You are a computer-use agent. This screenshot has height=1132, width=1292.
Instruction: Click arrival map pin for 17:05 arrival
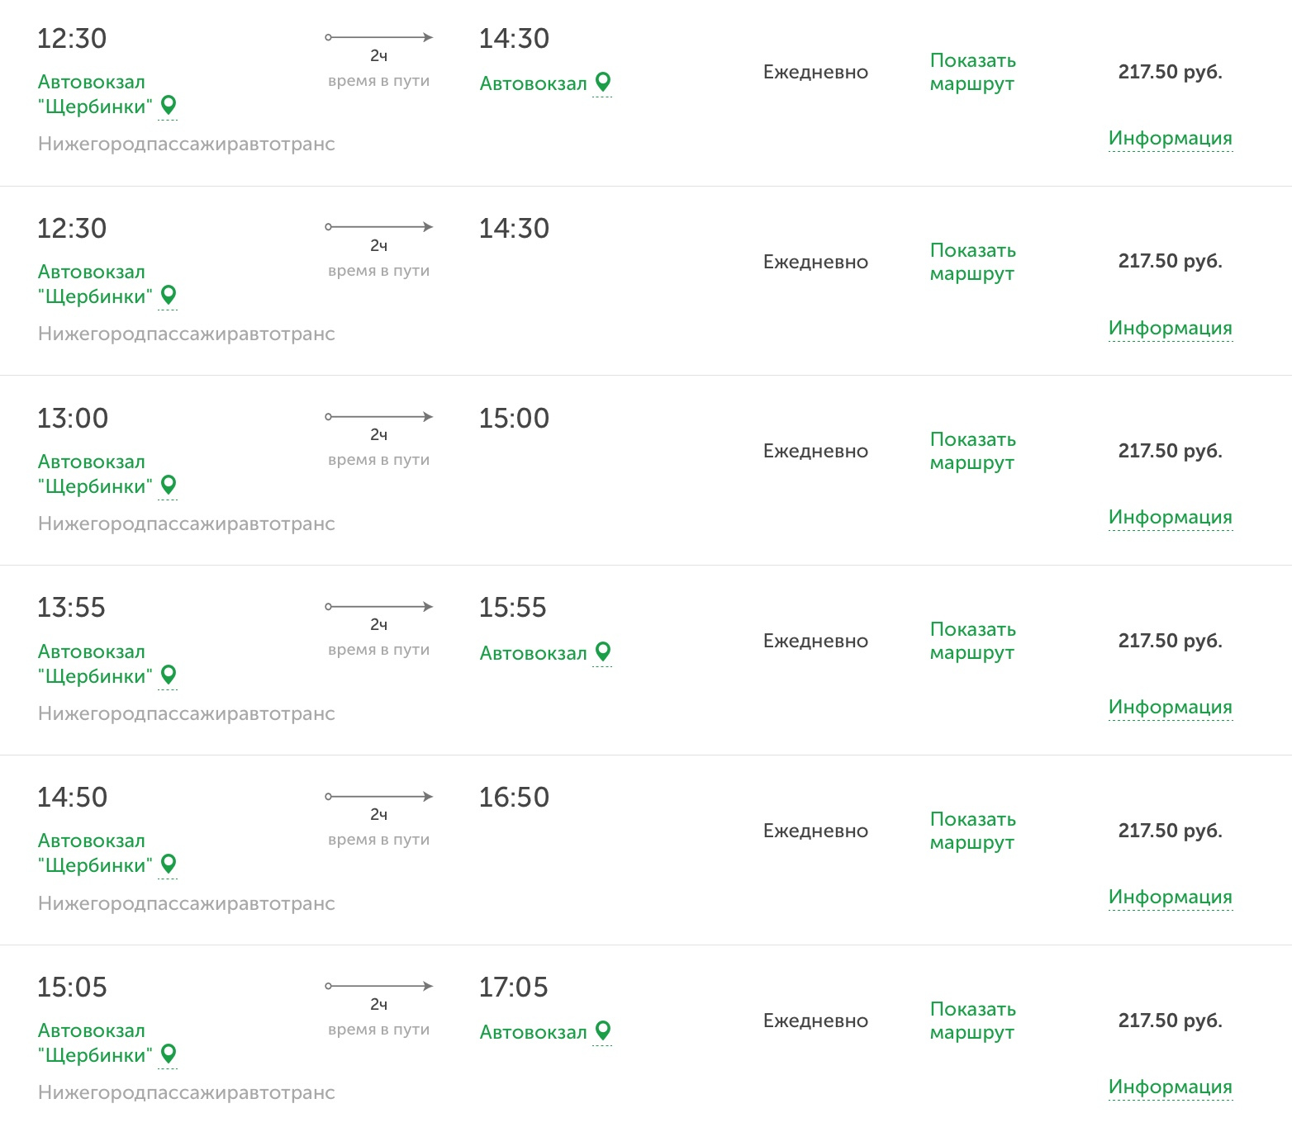[603, 1030]
